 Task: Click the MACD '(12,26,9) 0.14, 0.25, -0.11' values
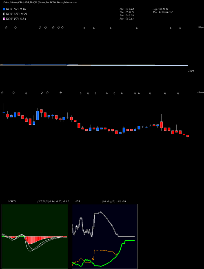tap(53, 201)
